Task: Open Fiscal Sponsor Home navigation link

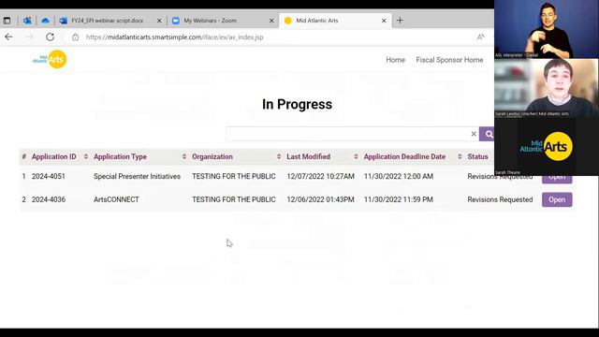Action: tap(449, 60)
